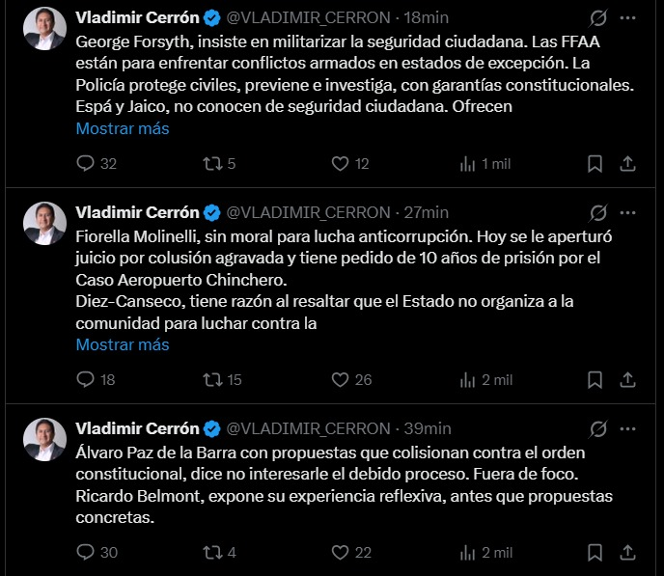View analytics of the Molinelli tweet
Screen dimensions: 664x576
(x=468, y=380)
